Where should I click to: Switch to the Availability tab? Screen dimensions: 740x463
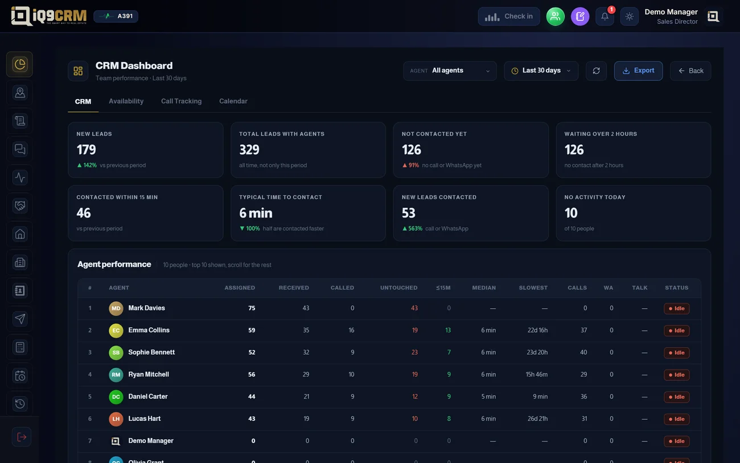pos(126,101)
